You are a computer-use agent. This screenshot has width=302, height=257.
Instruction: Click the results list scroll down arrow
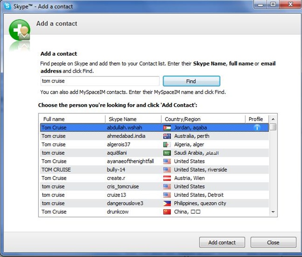273,212
